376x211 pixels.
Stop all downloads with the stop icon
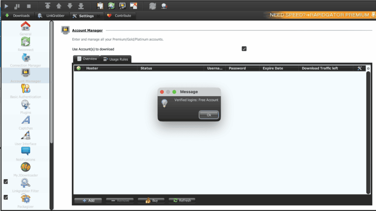click(29, 6)
